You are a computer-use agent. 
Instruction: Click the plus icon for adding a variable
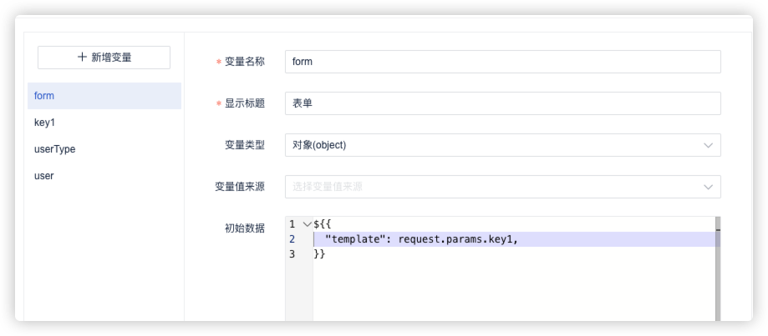(82, 58)
